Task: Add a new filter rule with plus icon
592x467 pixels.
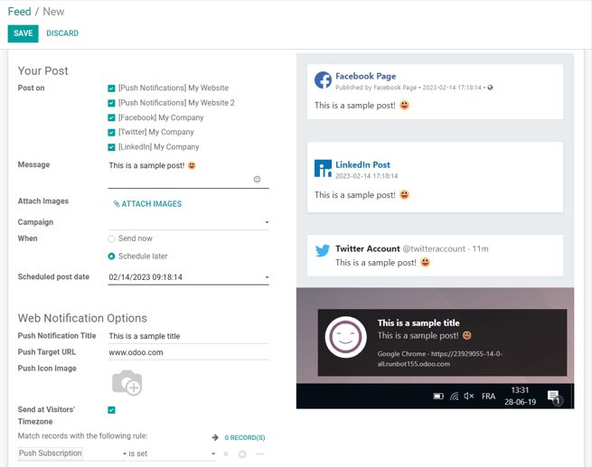Action: [242, 453]
